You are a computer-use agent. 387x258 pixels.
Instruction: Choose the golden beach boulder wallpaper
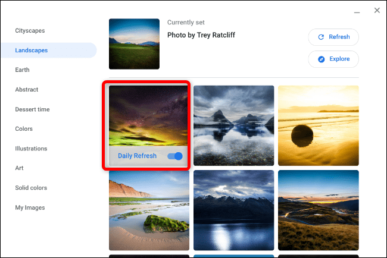[x=319, y=125]
